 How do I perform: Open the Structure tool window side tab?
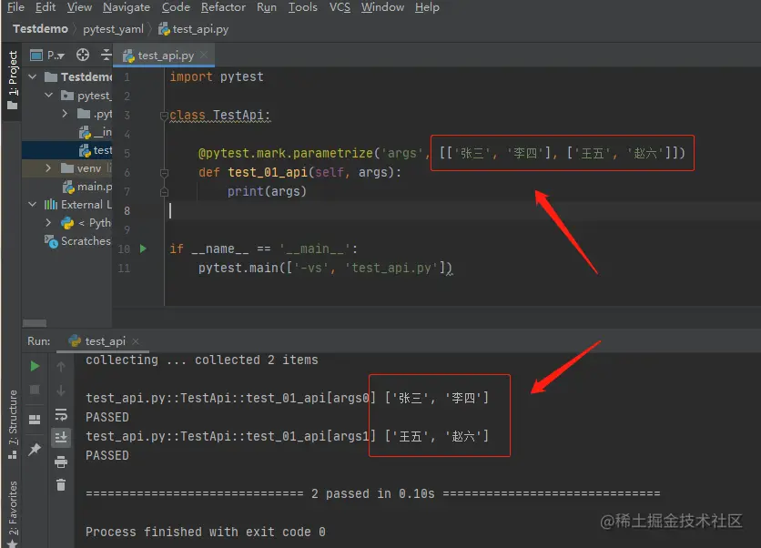[13, 425]
